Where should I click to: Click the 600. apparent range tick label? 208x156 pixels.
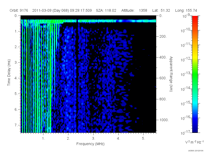(163, 78)
